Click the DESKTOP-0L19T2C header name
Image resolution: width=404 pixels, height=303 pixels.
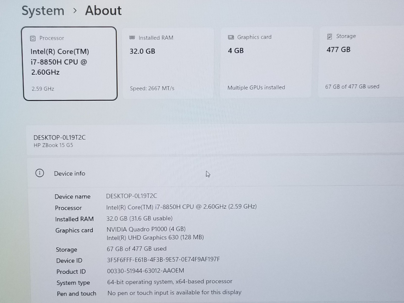coord(60,137)
